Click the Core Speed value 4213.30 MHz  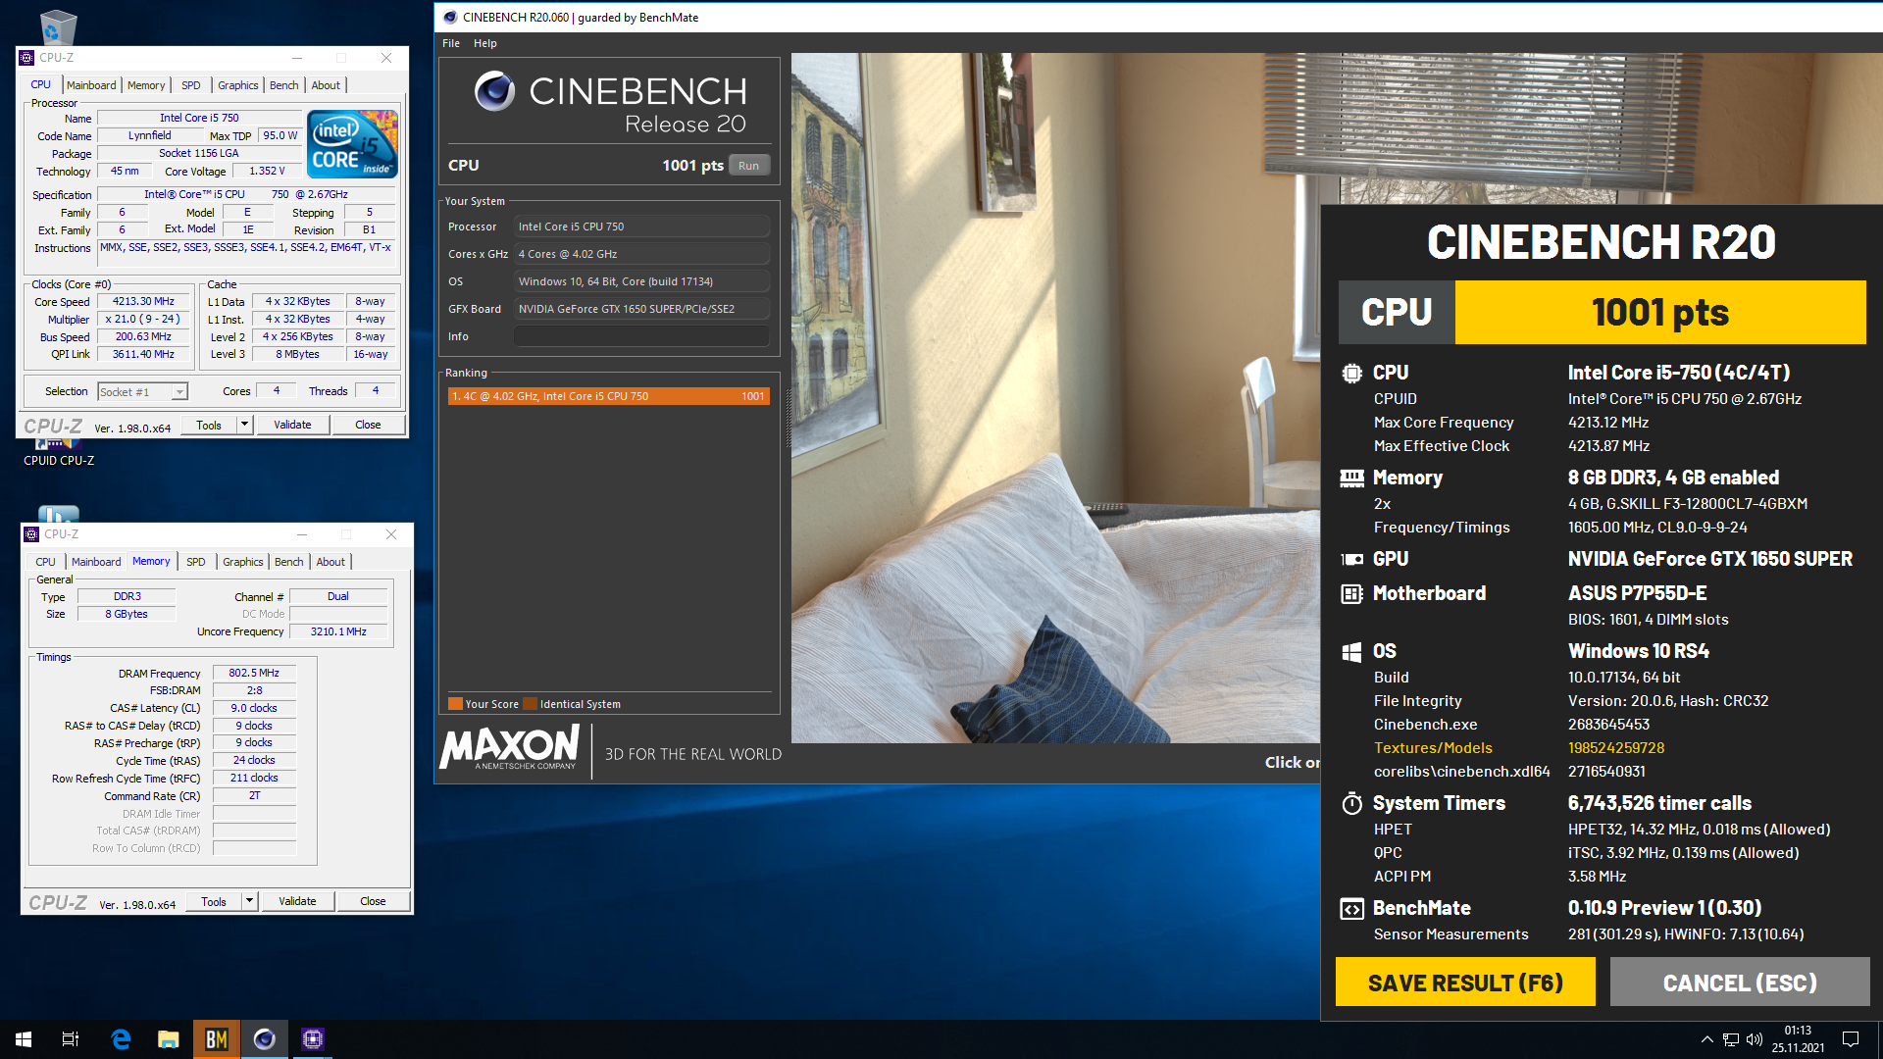click(143, 302)
